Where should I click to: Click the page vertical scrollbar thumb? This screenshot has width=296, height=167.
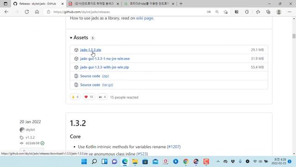[x=294, y=36]
